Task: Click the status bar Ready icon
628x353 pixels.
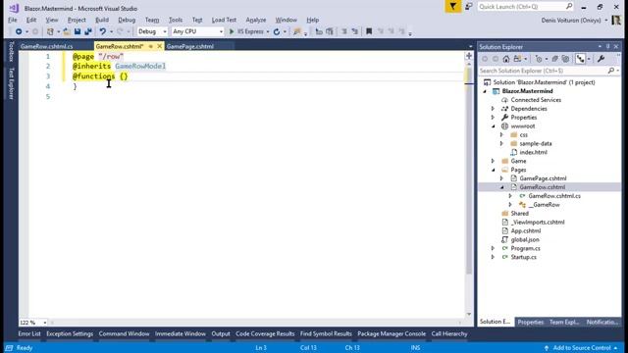Action: pyautogui.click(x=9, y=348)
